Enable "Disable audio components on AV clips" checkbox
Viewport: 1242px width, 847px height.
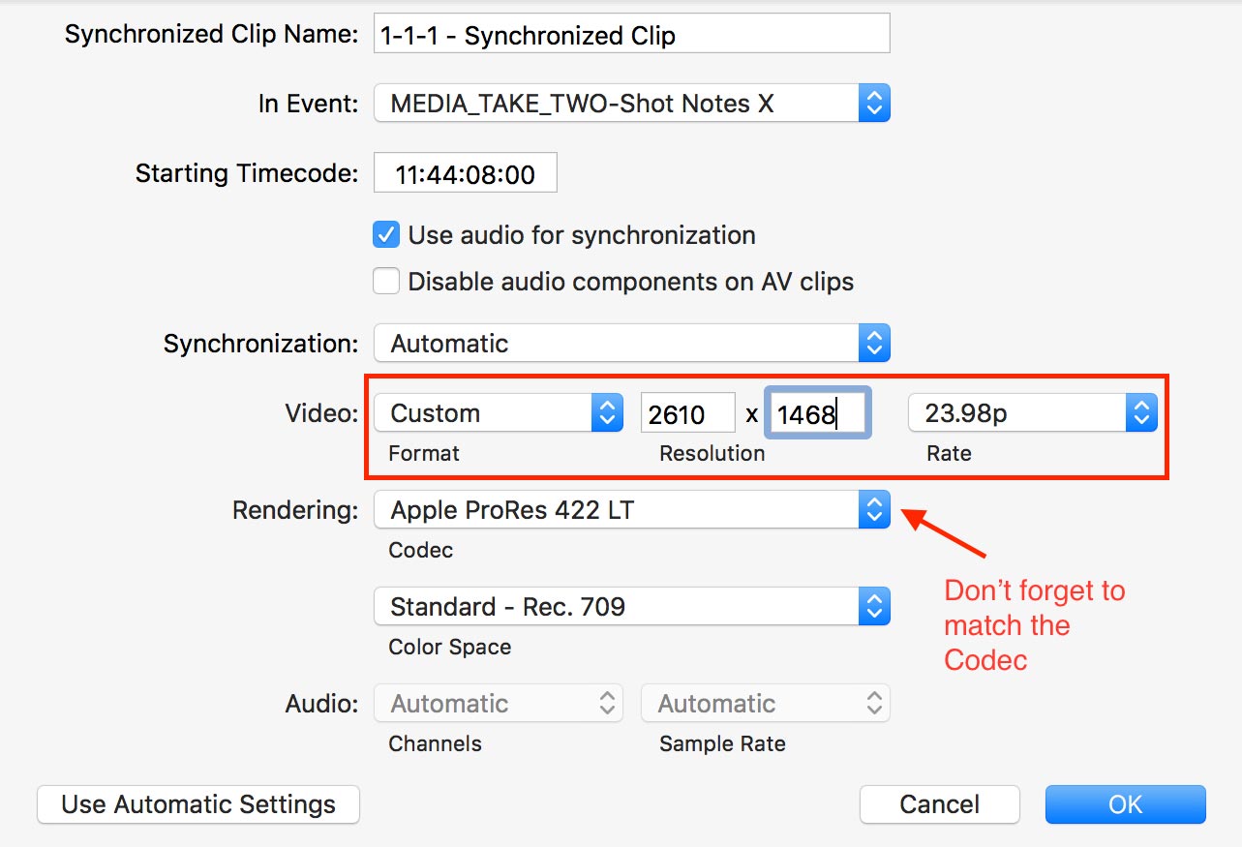pyautogui.click(x=386, y=282)
